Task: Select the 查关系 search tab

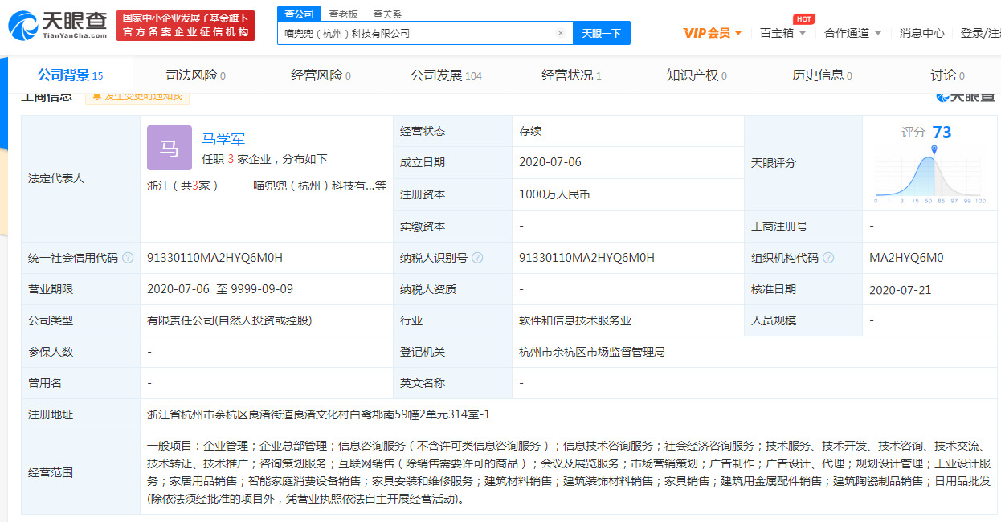Action: 387,14
